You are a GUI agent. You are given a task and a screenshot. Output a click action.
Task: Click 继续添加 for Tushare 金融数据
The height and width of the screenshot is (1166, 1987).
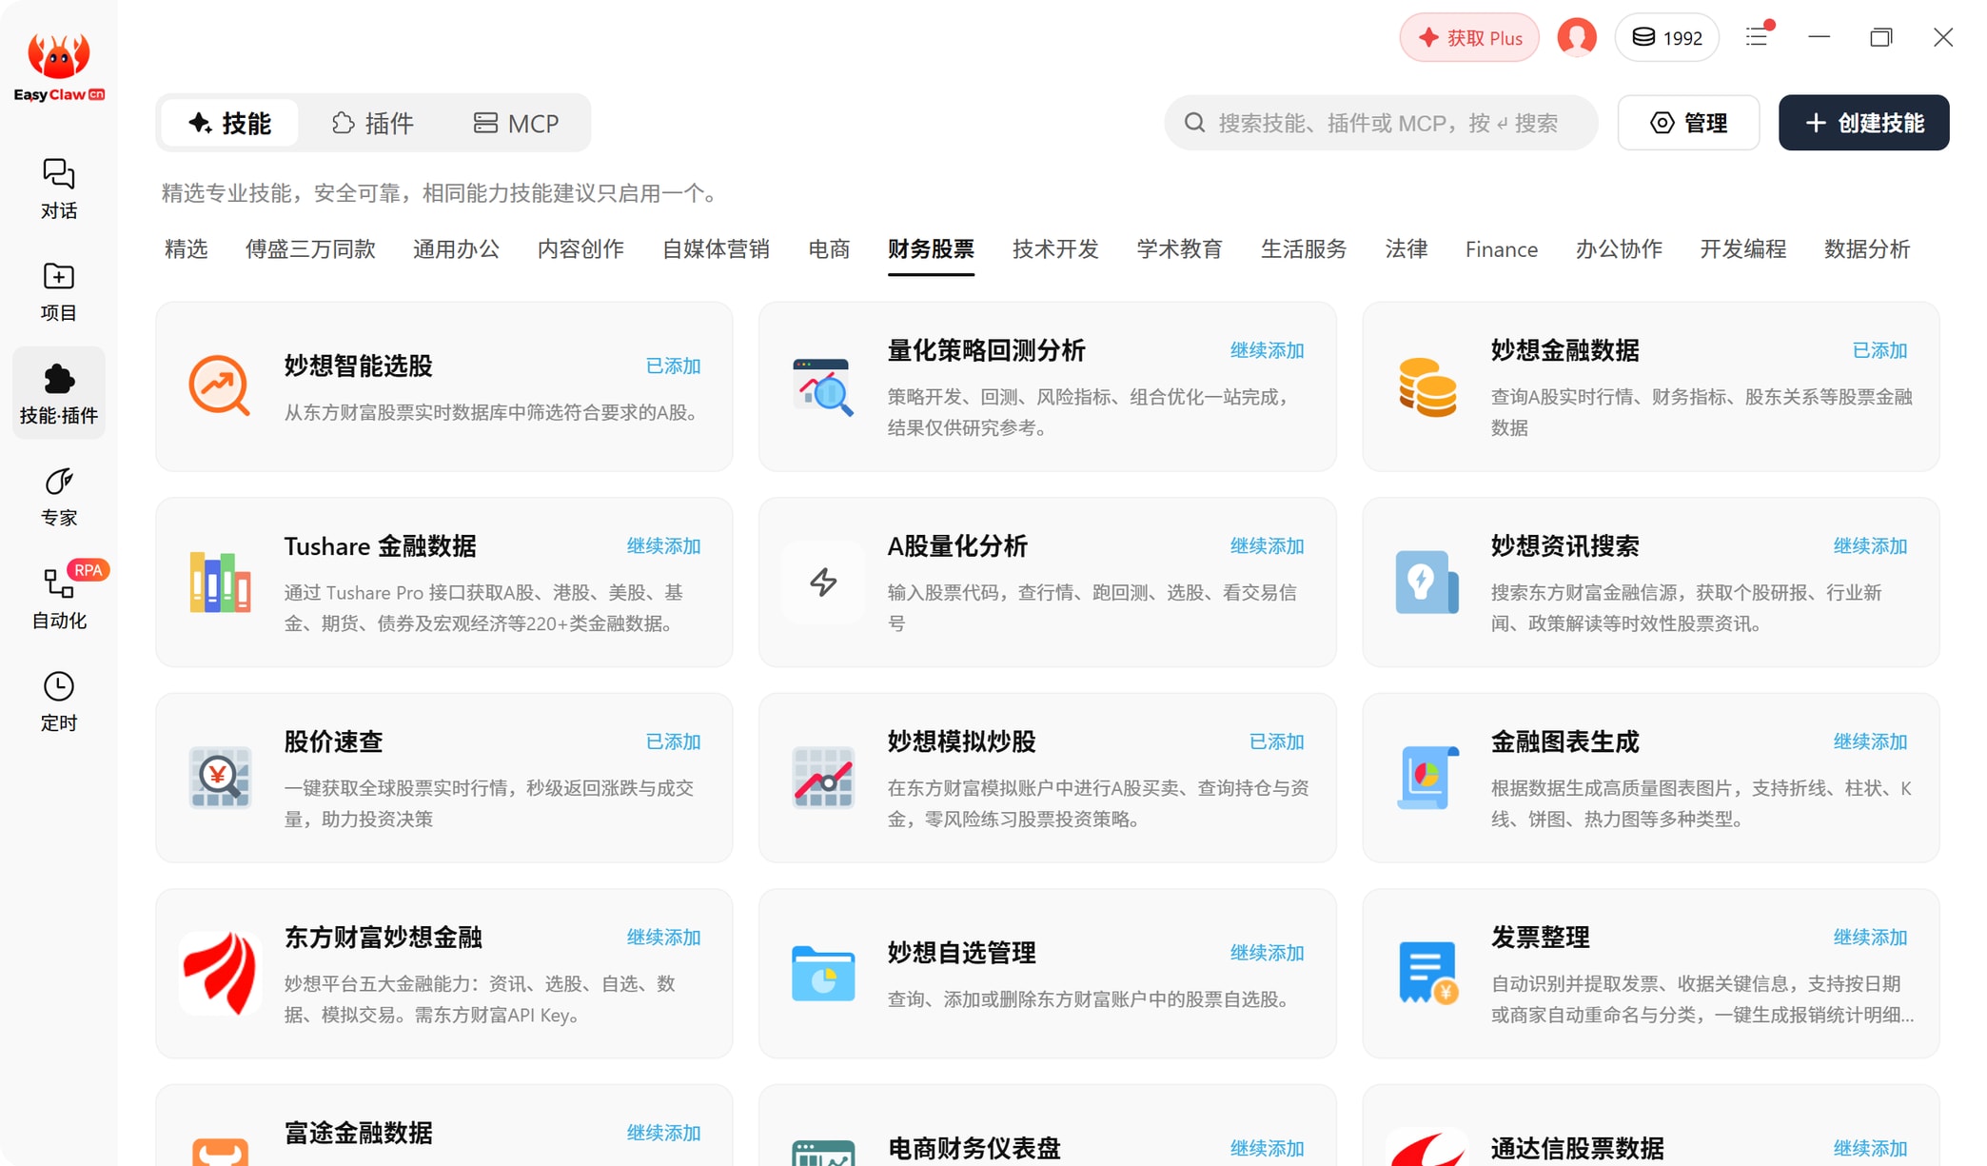(663, 546)
